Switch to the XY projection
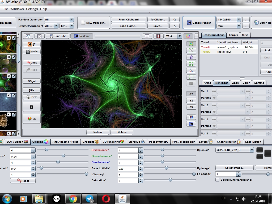The image size is (272, 204). coord(191,94)
